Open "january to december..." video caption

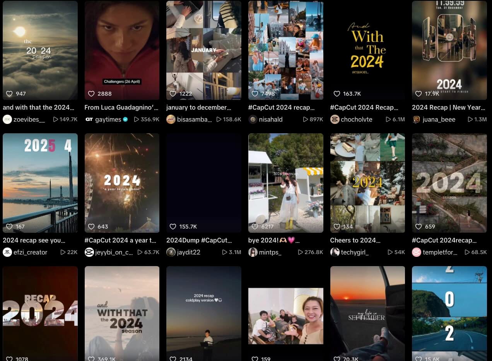[x=199, y=107]
